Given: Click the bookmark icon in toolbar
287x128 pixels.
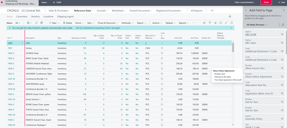Looking at the screenshot, I should click(232, 23).
